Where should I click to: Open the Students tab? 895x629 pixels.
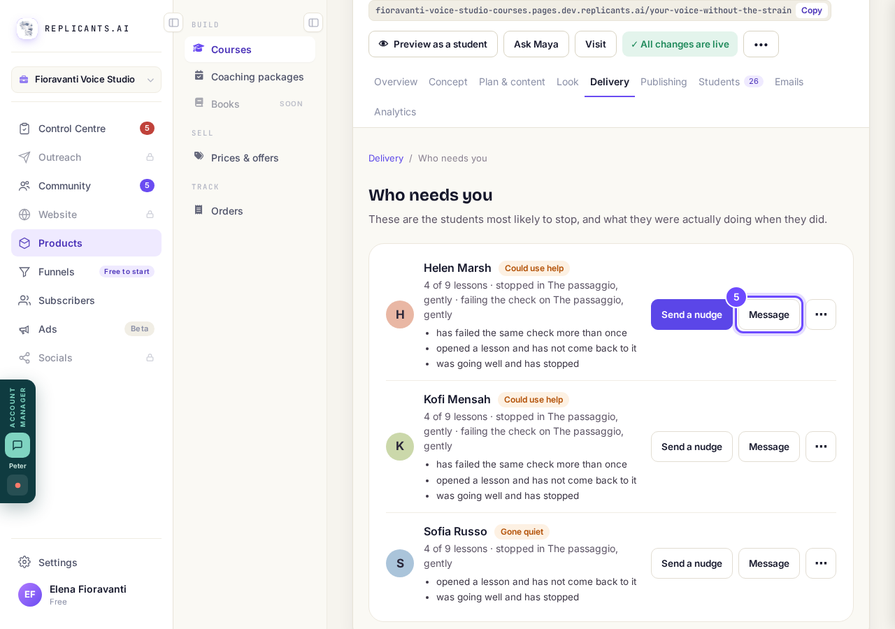tap(731, 82)
